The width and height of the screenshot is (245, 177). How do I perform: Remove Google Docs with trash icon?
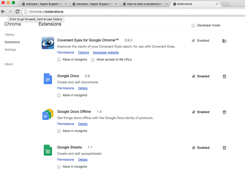click(224, 76)
